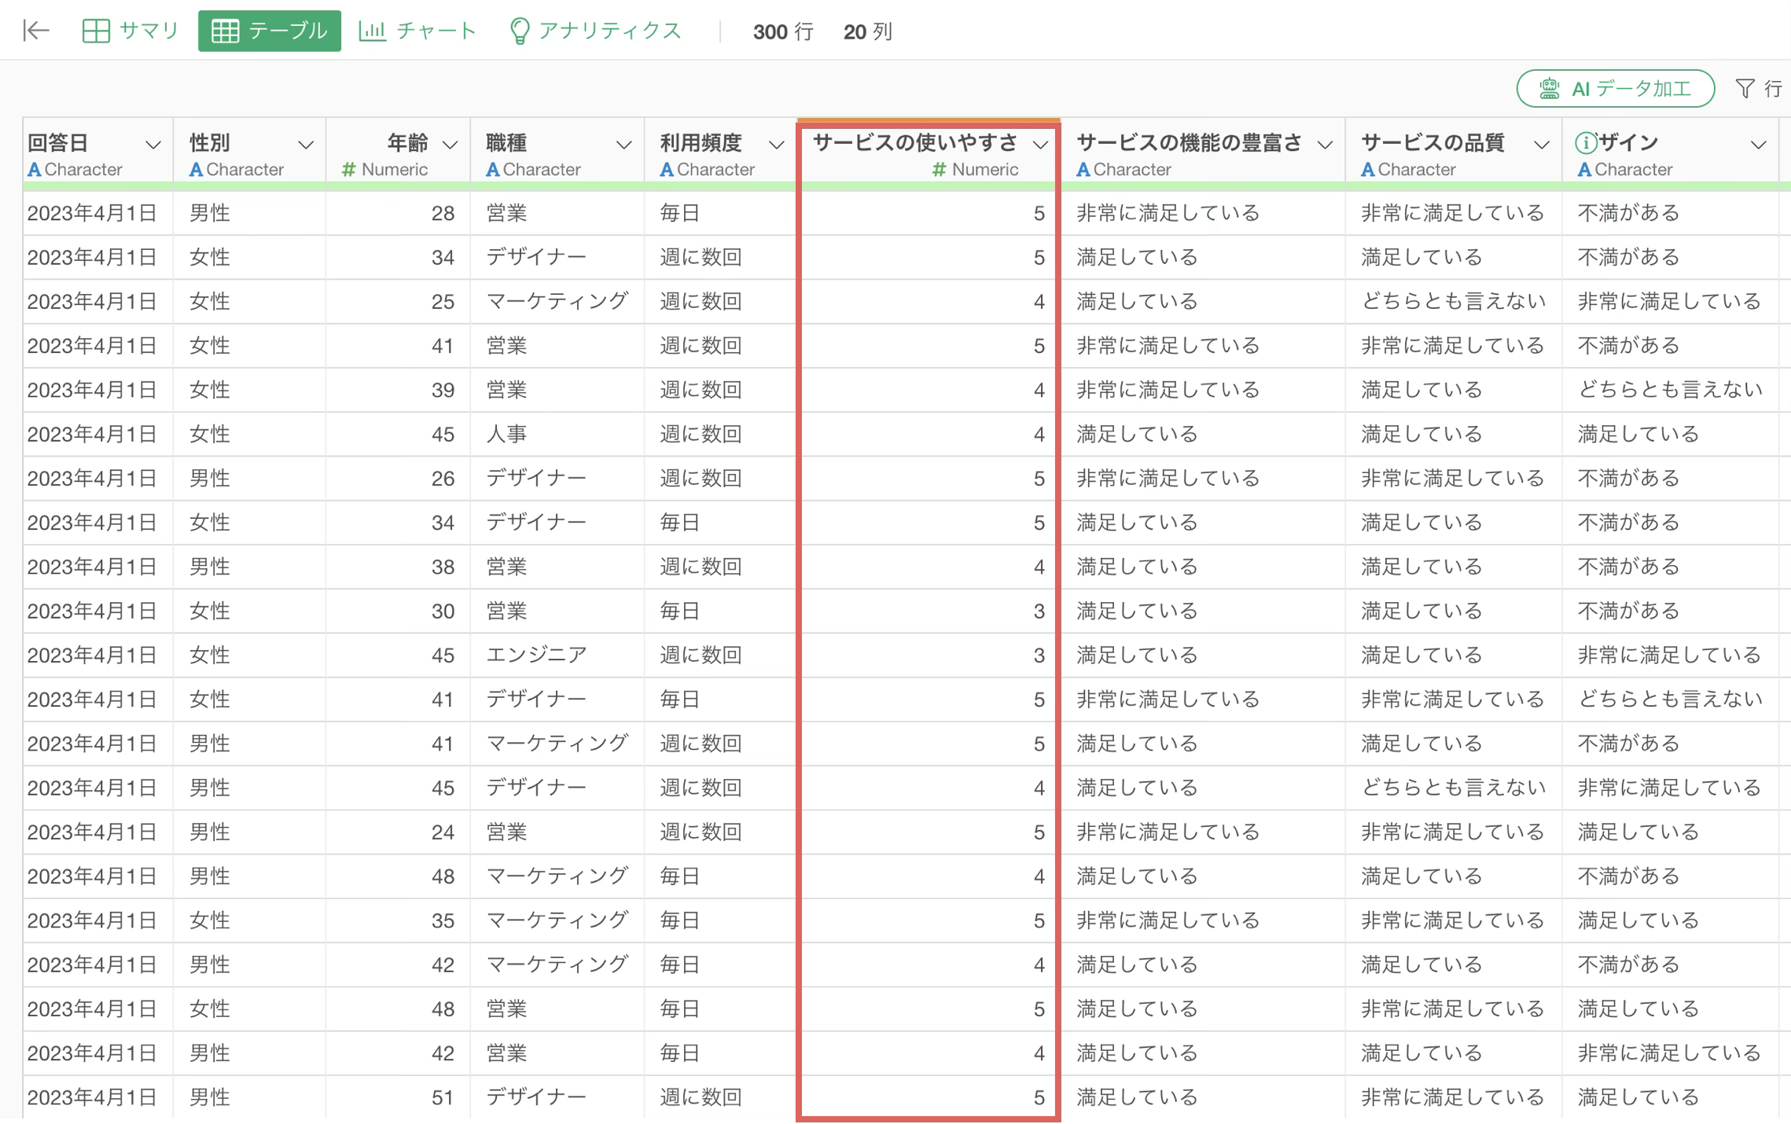Open the 職種 column menu chevron
The height and width of the screenshot is (1124, 1791).
pos(623,145)
